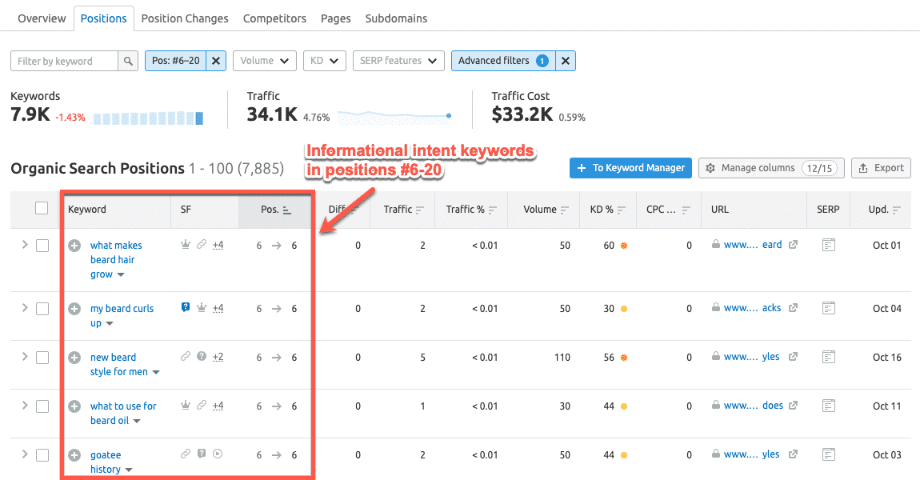
Task: Switch to the Position Changes tab
Action: 185,18
